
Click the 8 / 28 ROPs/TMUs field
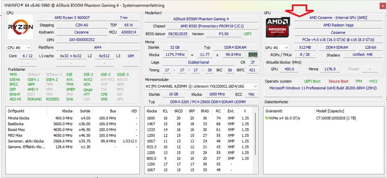coord(305,54)
